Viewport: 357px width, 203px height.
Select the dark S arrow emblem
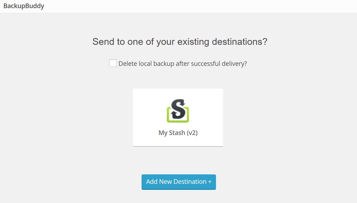178,109
